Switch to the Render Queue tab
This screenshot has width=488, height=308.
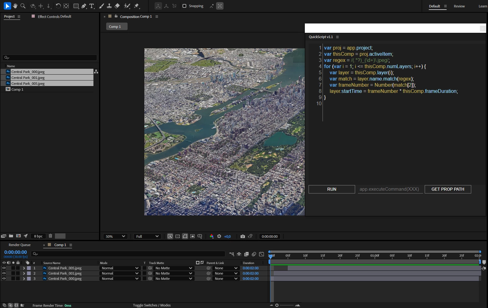[x=20, y=245]
